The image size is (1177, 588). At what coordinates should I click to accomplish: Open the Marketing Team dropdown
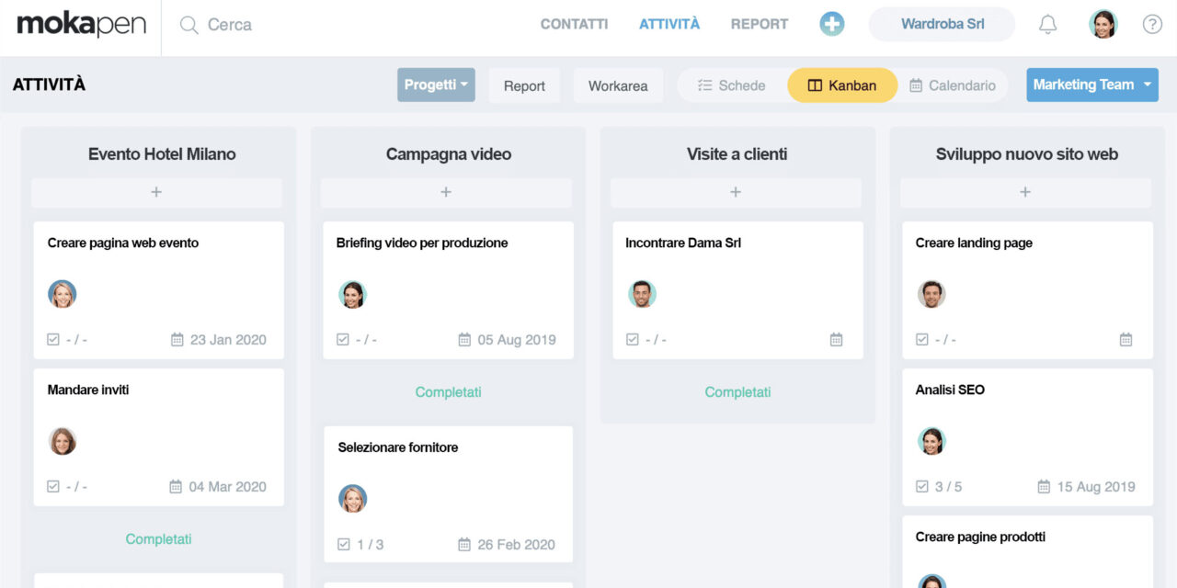pyautogui.click(x=1092, y=84)
